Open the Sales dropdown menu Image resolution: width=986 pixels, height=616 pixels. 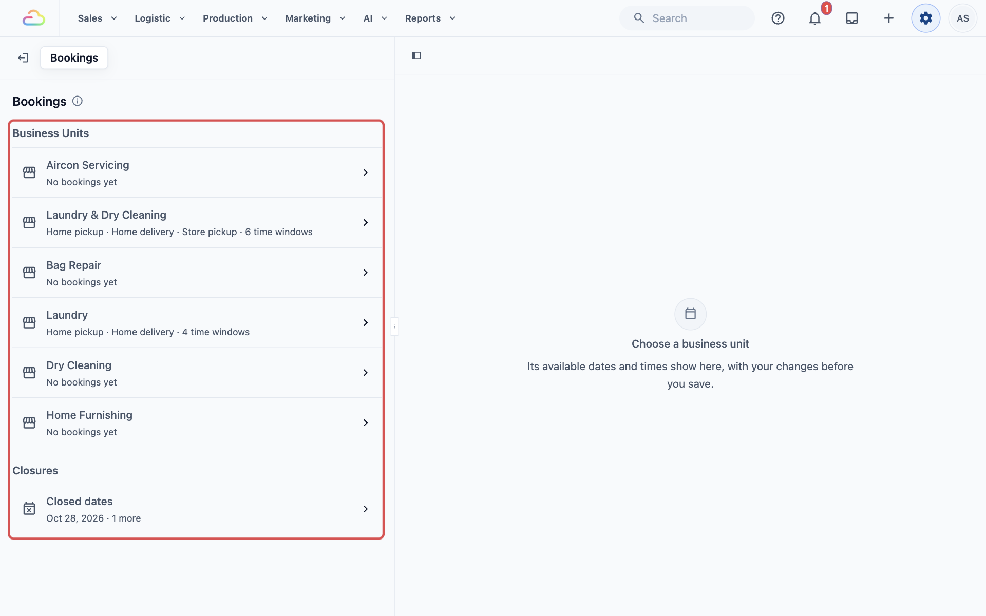[98, 18]
